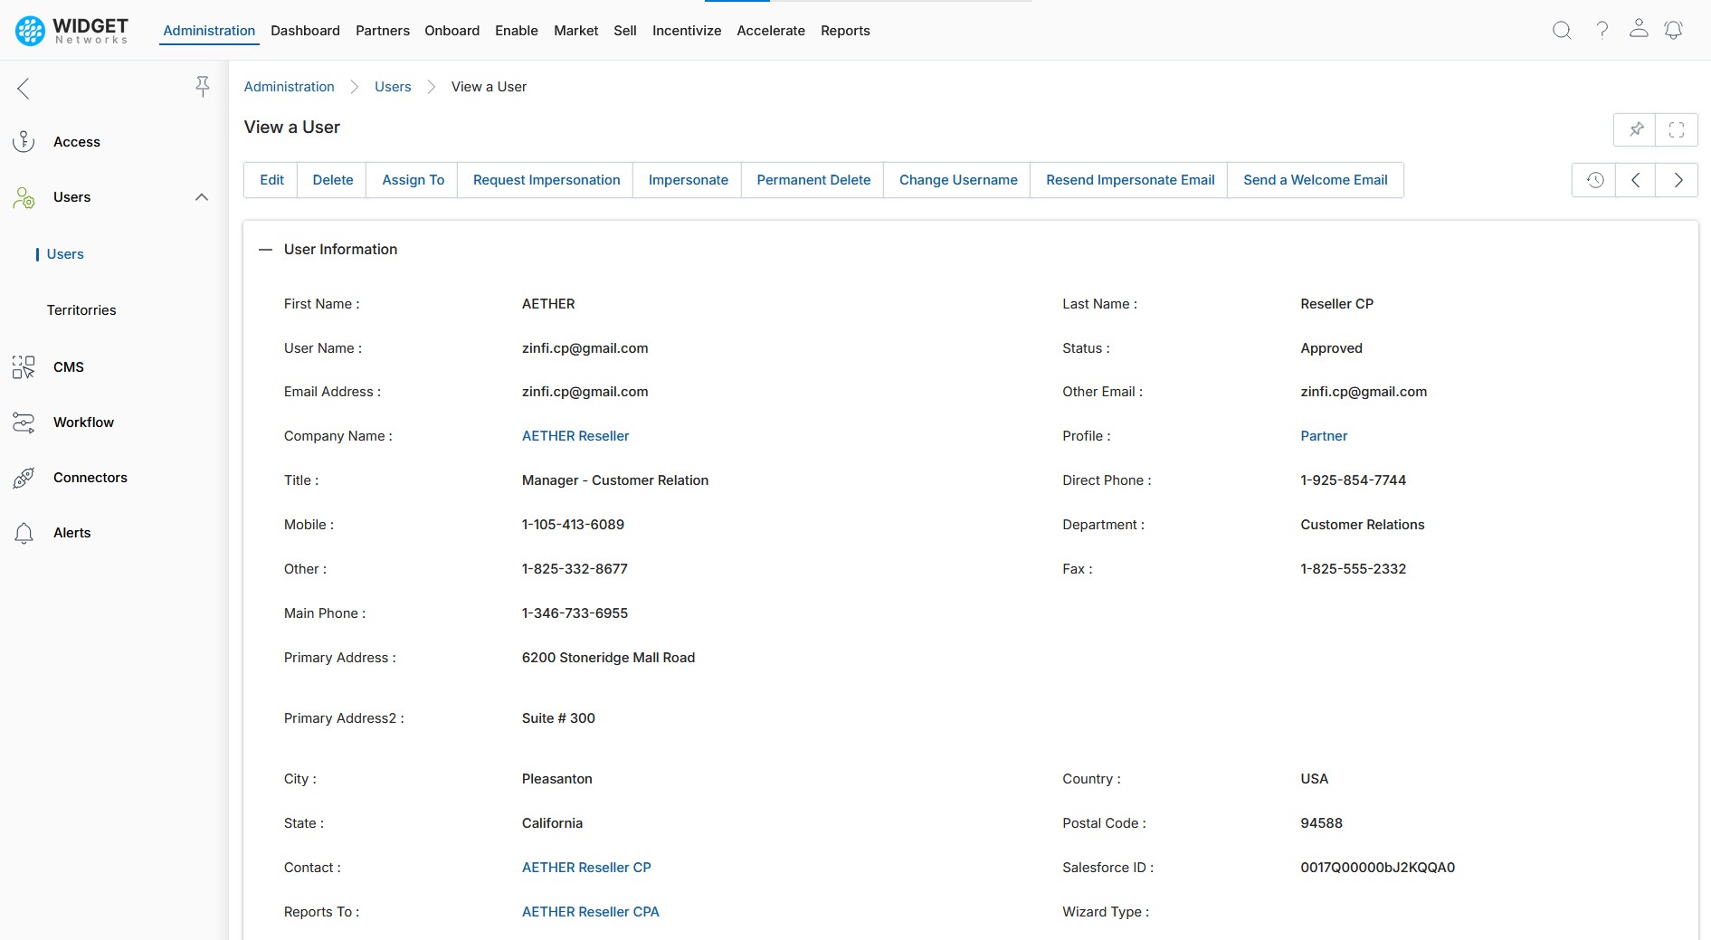Open the Access sidebar section

[77, 142]
